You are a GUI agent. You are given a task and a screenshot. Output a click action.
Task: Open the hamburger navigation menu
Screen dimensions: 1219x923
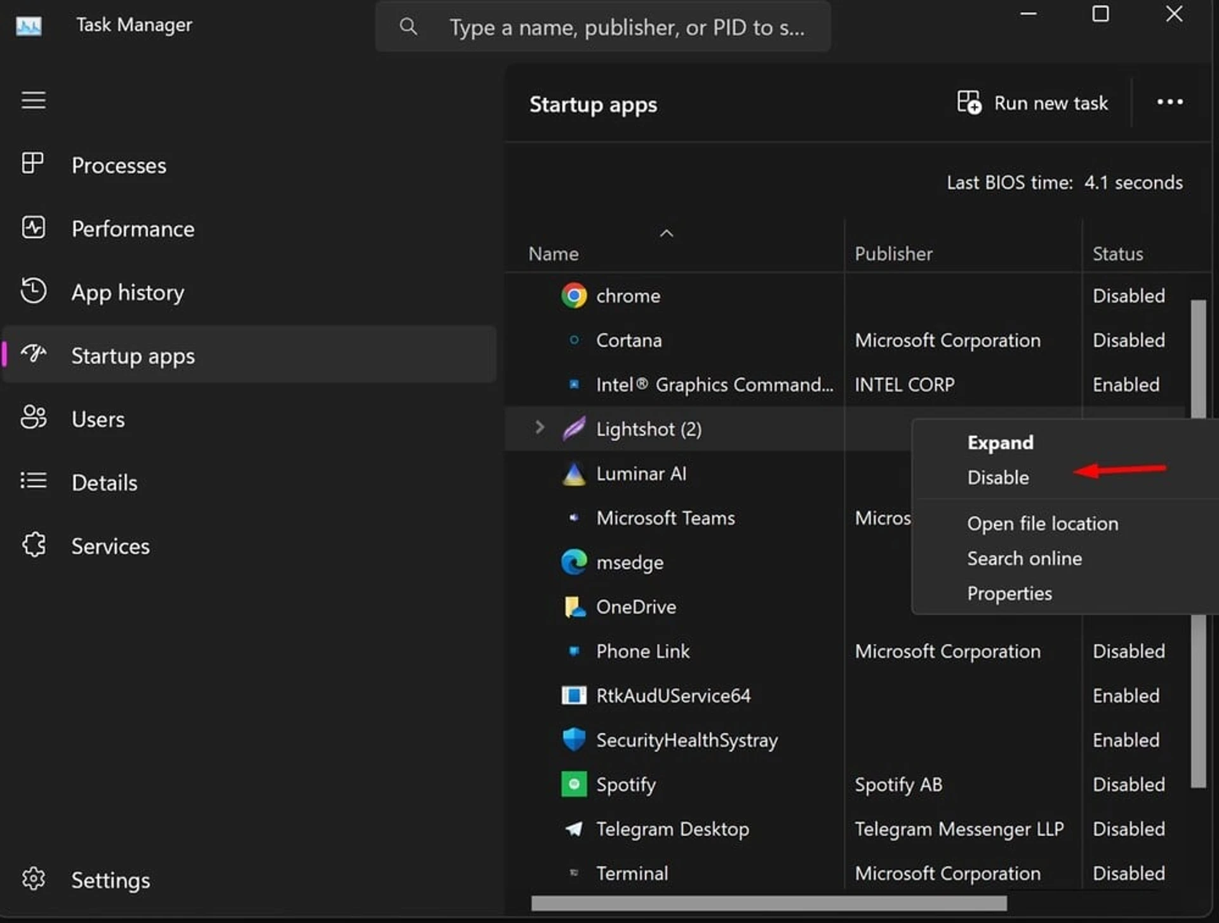(33, 100)
